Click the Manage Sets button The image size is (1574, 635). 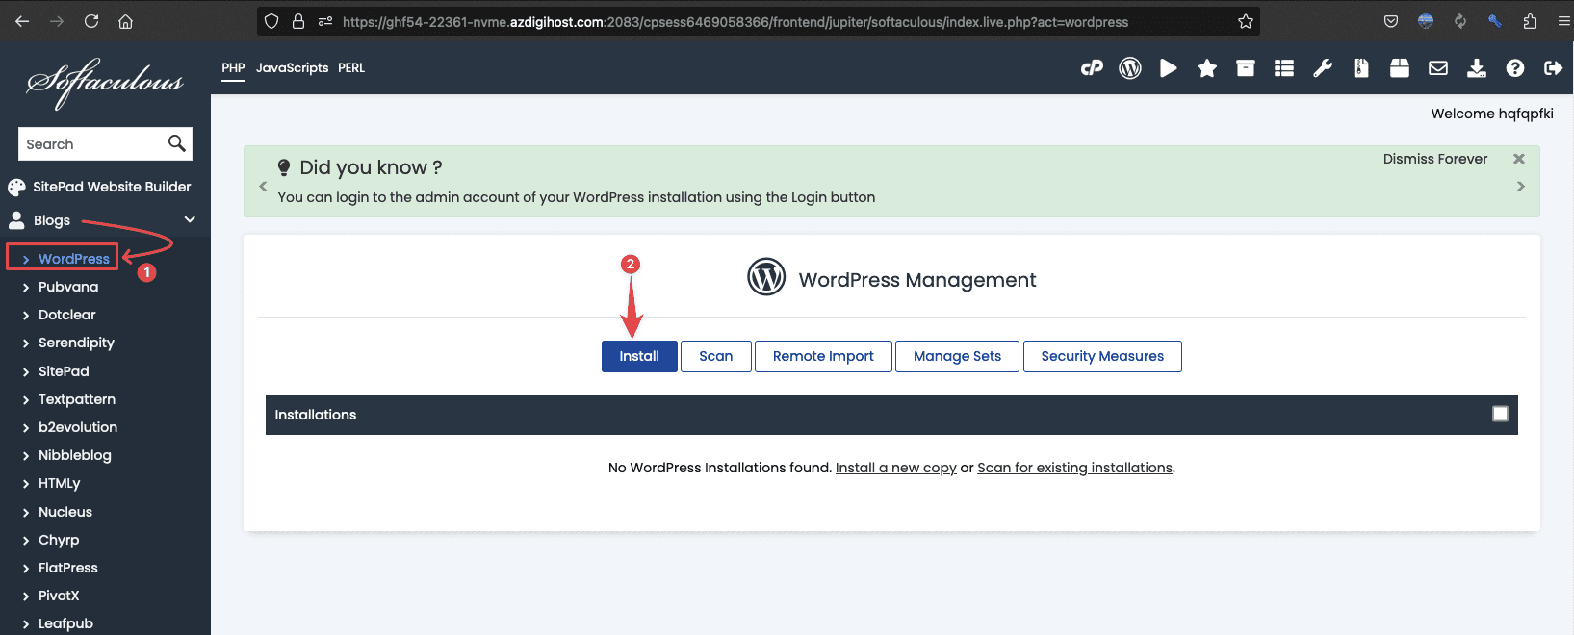(957, 356)
